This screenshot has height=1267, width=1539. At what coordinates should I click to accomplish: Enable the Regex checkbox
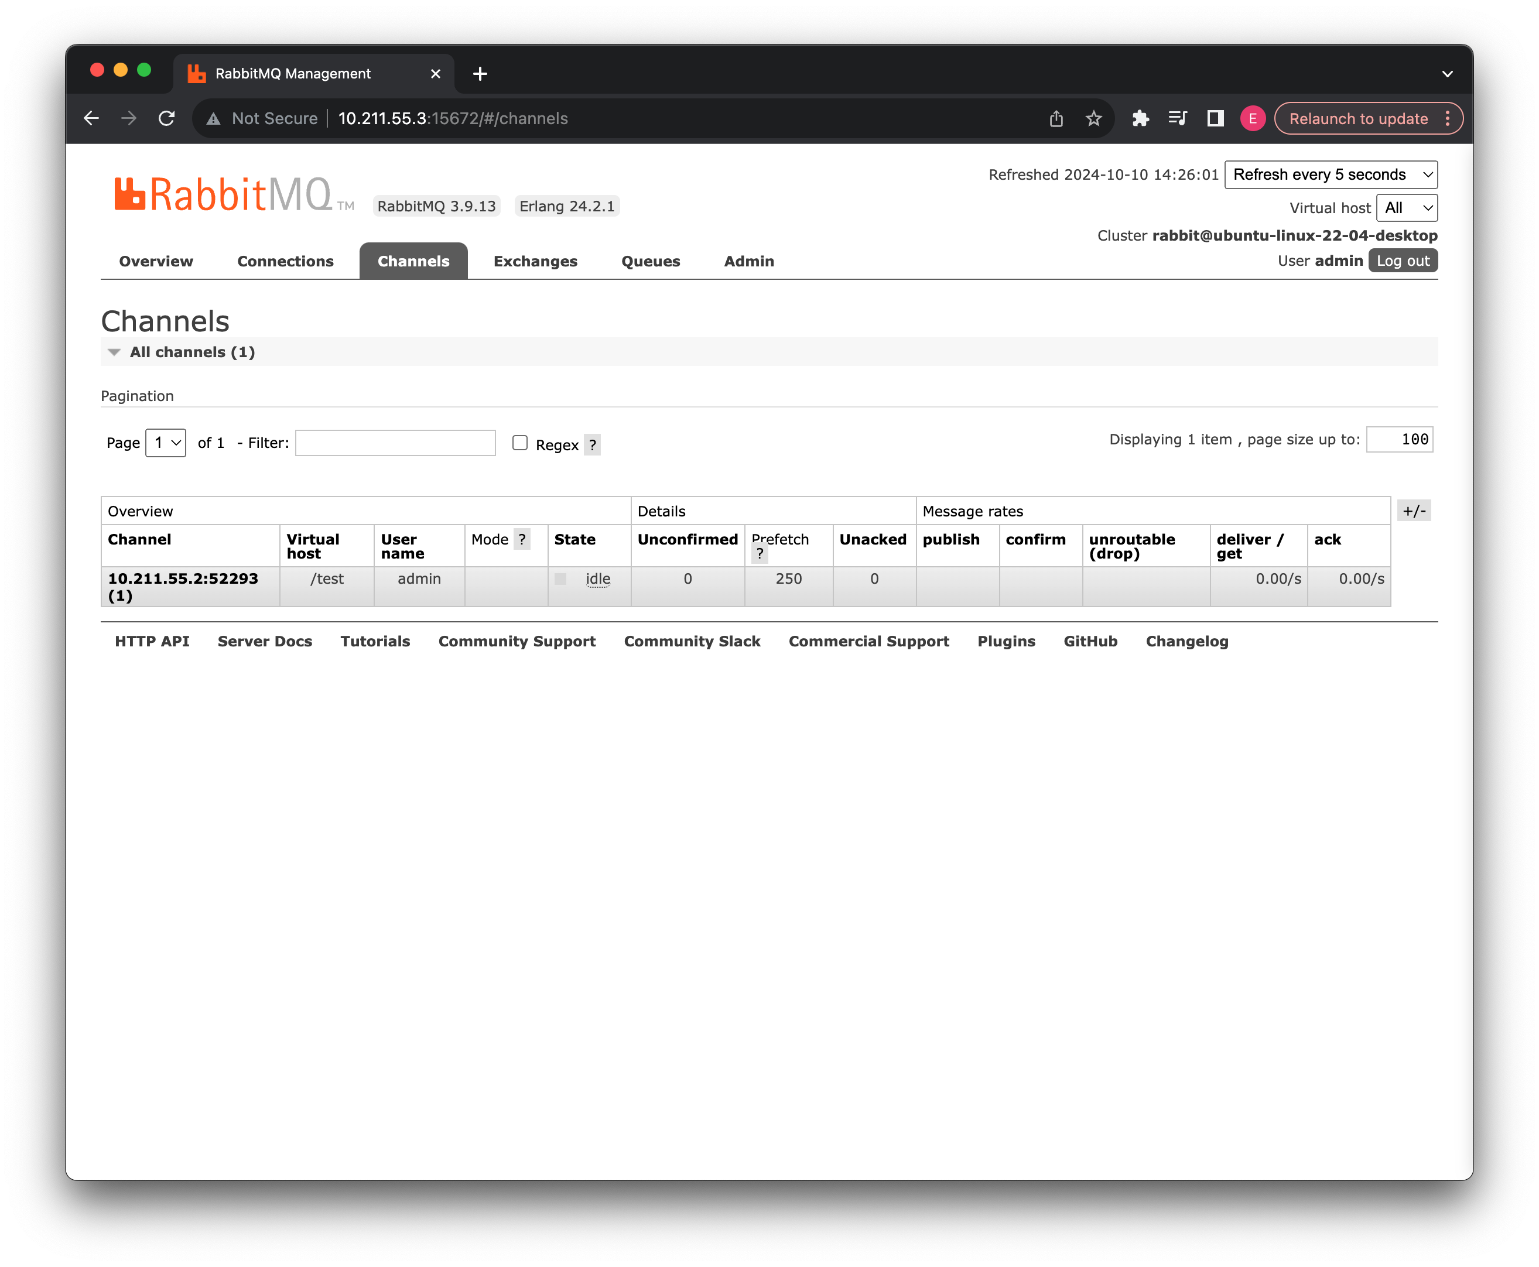(520, 443)
